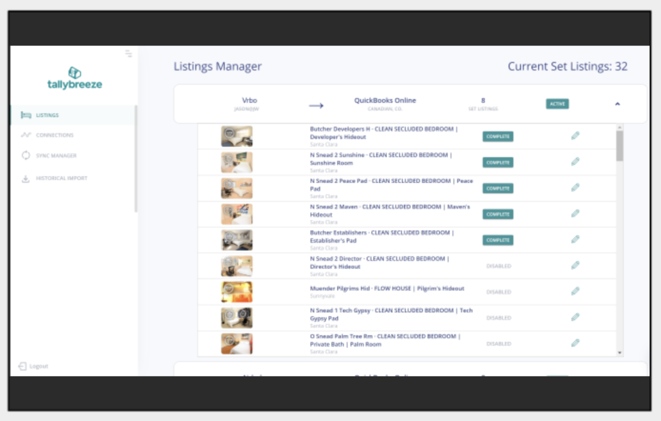
Task: Open the Maven's Hideout listing thumbnail
Action: click(x=237, y=214)
